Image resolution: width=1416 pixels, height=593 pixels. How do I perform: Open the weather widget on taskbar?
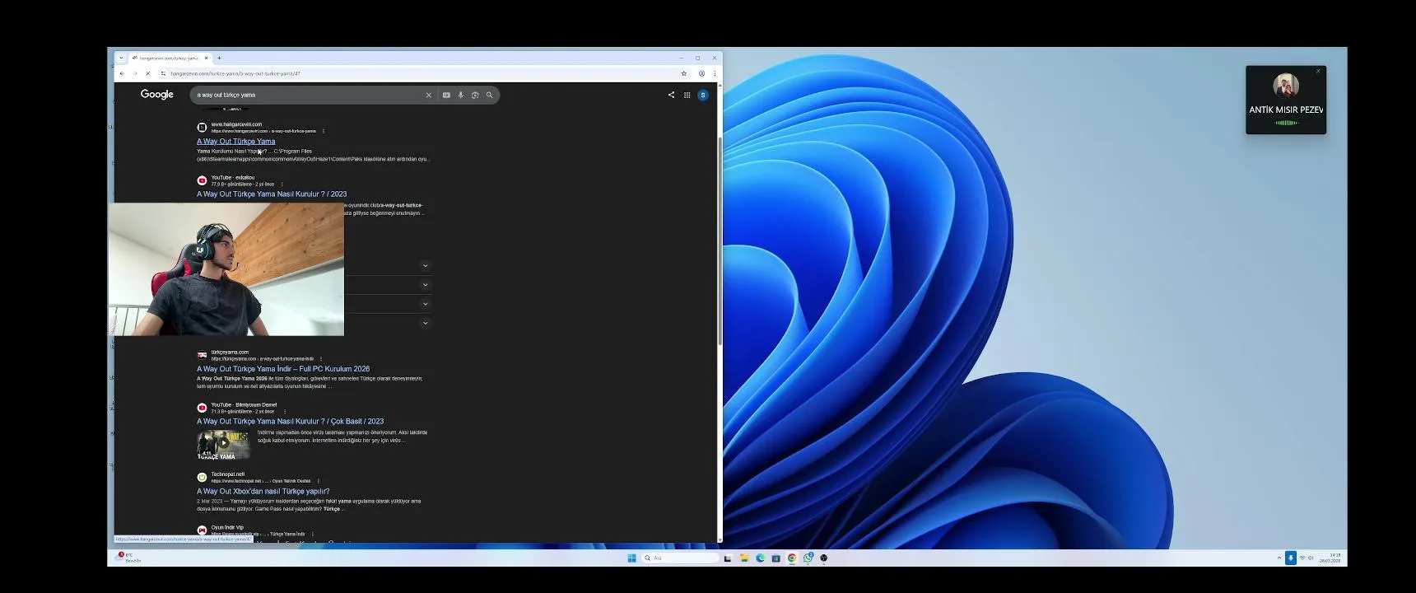click(x=129, y=558)
